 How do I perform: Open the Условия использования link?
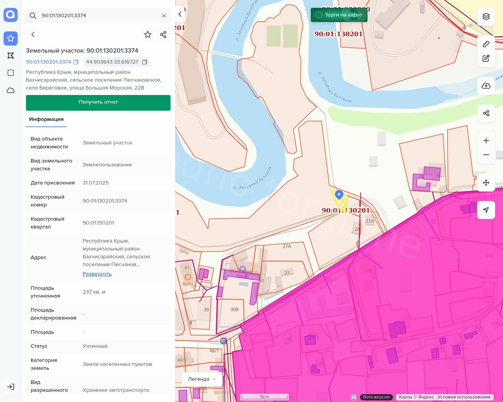(x=464, y=397)
